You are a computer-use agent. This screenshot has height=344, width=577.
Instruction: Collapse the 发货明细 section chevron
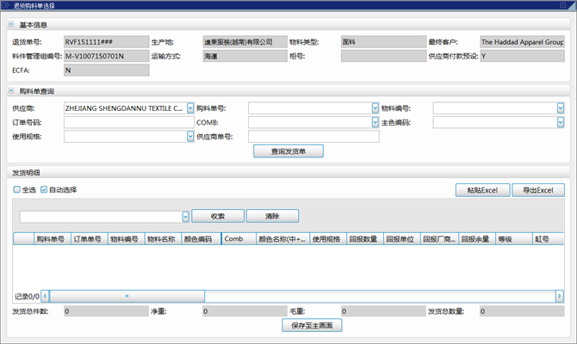click(x=10, y=173)
